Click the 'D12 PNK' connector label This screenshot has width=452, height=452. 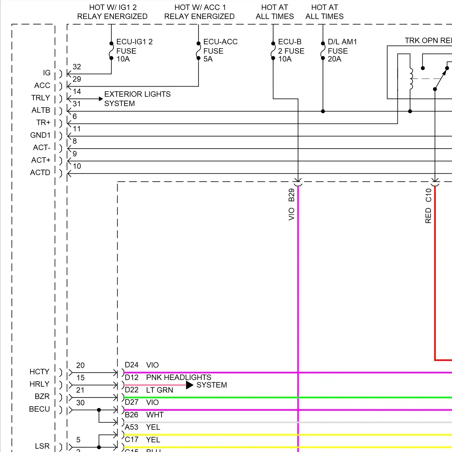pos(143,377)
